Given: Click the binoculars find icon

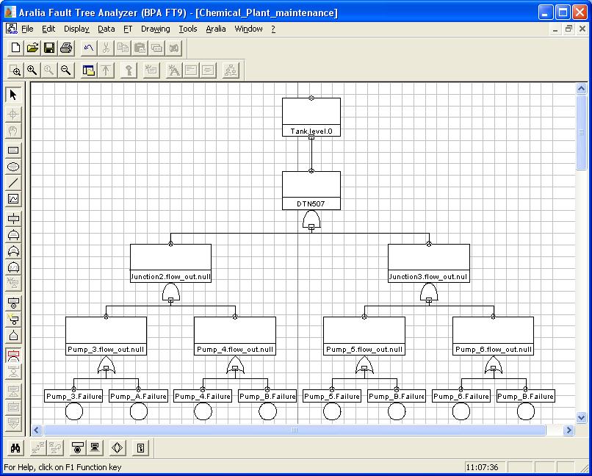Looking at the screenshot, I should point(15,447).
